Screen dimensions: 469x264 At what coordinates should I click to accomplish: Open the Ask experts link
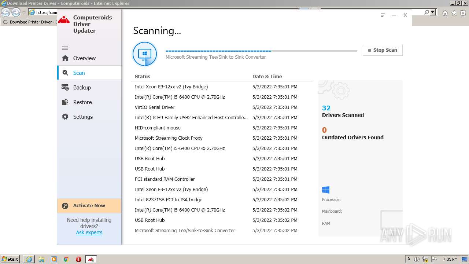pyautogui.click(x=89, y=232)
